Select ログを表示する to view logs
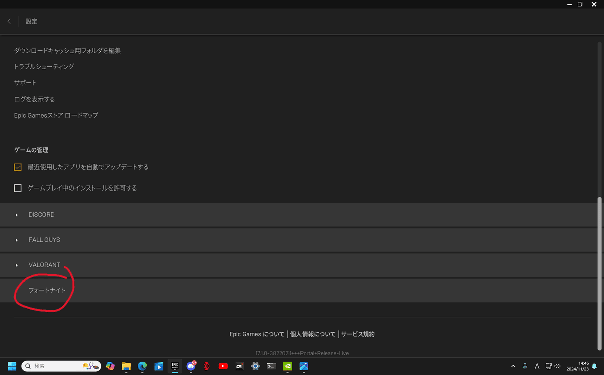This screenshot has height=375, width=604. [x=35, y=99]
